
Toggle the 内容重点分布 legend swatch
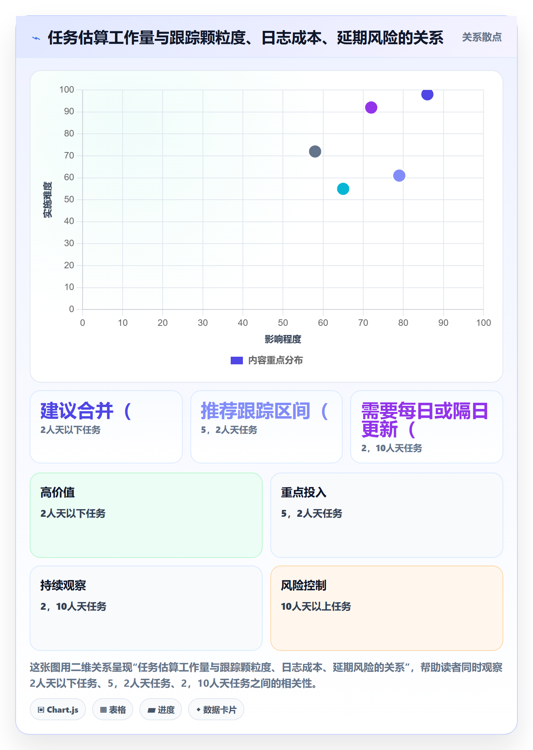(236, 361)
